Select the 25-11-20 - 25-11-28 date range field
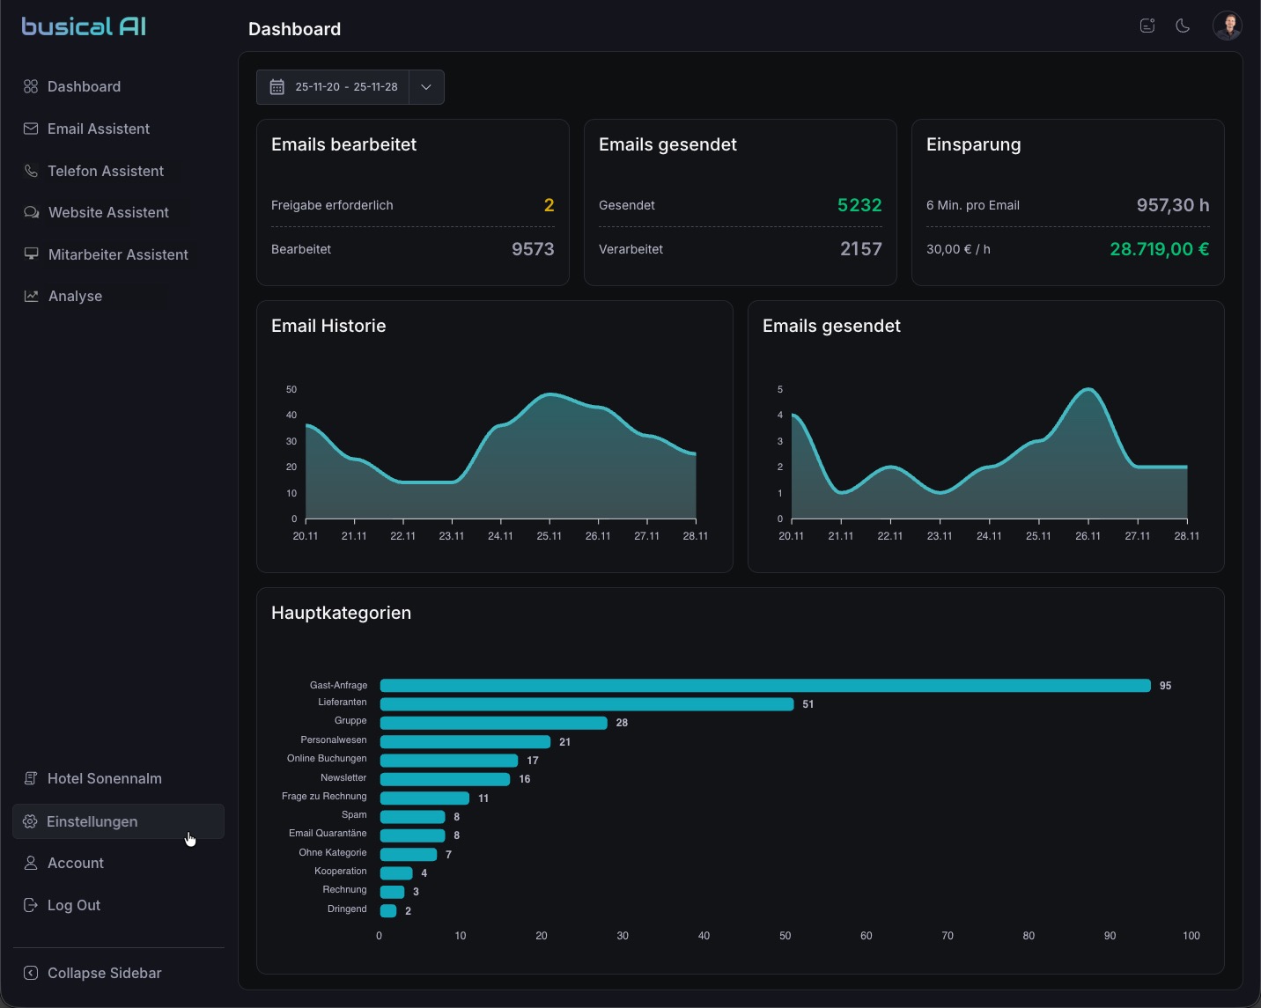1261x1008 pixels. [x=346, y=87]
